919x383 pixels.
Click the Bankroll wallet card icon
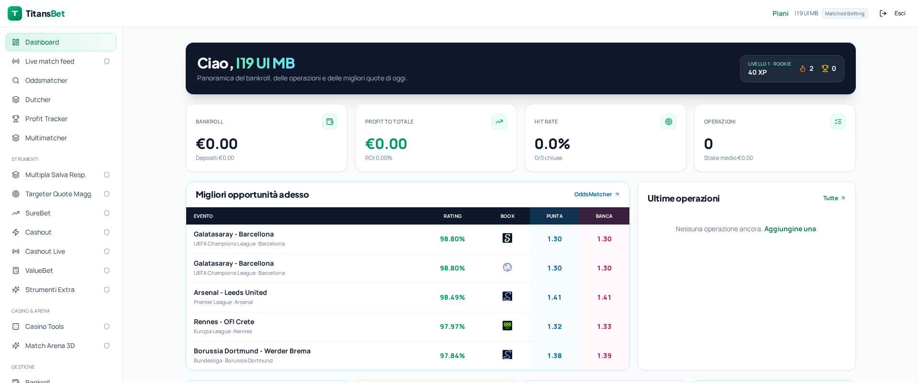(330, 122)
